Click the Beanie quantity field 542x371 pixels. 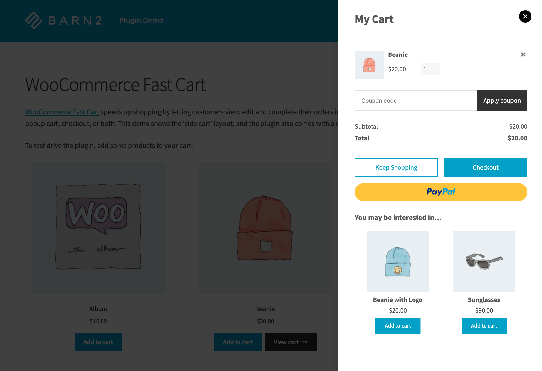tap(430, 69)
